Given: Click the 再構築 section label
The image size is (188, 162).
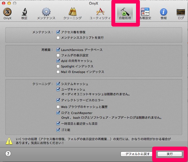Looking at the screenshot, I should click(47, 50).
